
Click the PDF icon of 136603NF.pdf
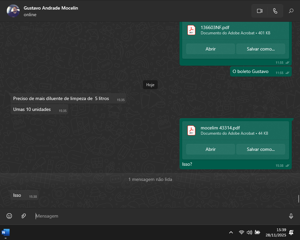pos(191,30)
